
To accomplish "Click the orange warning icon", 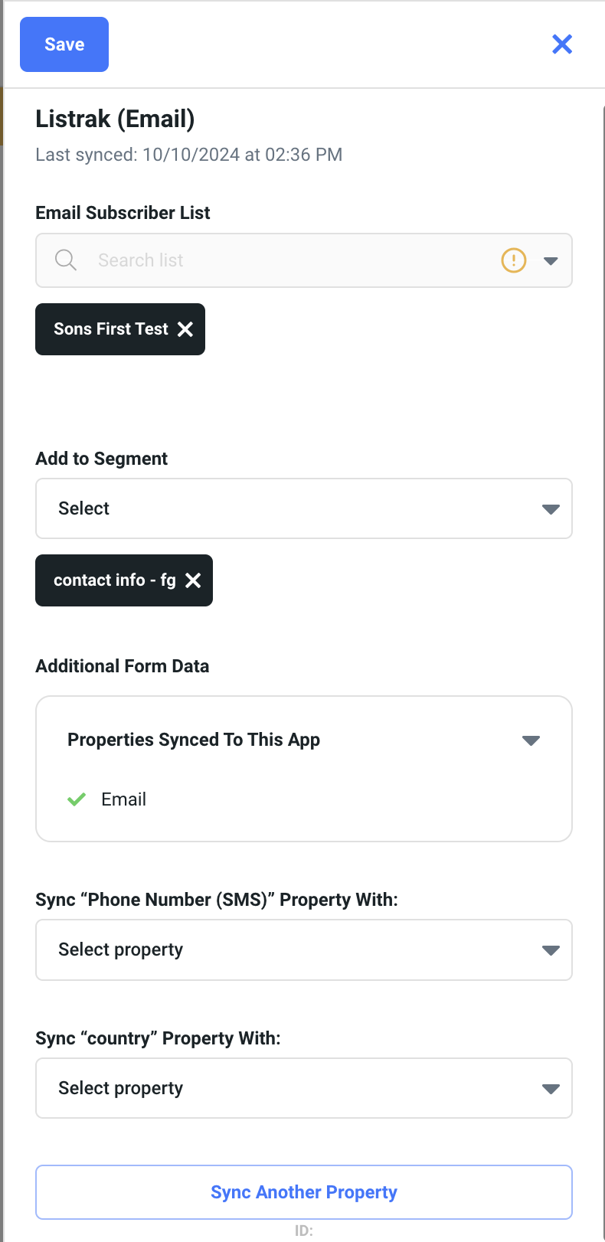I will 513,260.
